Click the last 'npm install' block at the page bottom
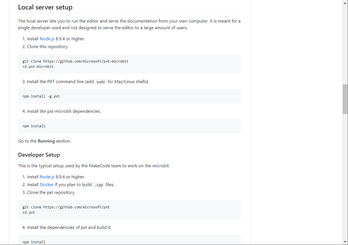This screenshot has width=348, height=245. [x=129, y=240]
